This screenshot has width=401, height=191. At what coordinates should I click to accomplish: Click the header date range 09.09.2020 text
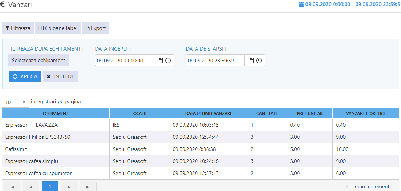353,4
